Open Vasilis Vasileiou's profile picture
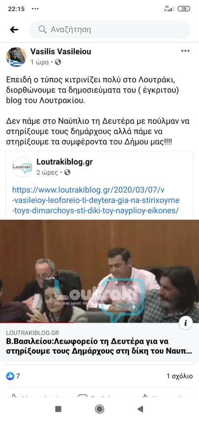Viewport: 199px width, 421px height. click(x=16, y=57)
